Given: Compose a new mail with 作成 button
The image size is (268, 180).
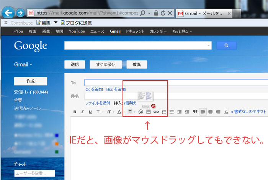Looking at the screenshot, I should tap(31, 81).
